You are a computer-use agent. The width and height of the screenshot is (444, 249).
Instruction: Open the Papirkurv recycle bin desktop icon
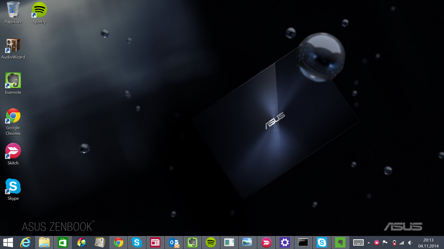point(13,13)
